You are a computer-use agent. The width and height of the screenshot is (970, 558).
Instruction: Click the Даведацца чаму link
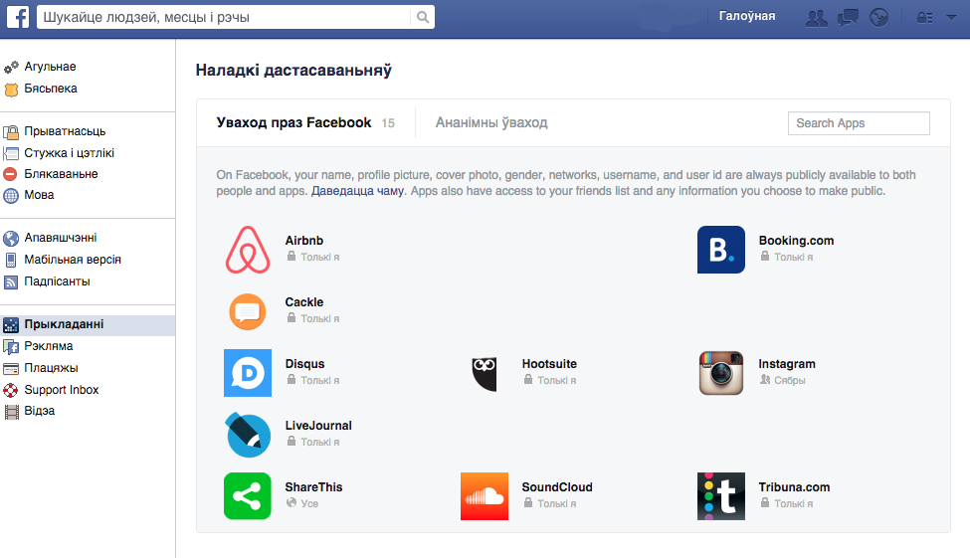(357, 191)
